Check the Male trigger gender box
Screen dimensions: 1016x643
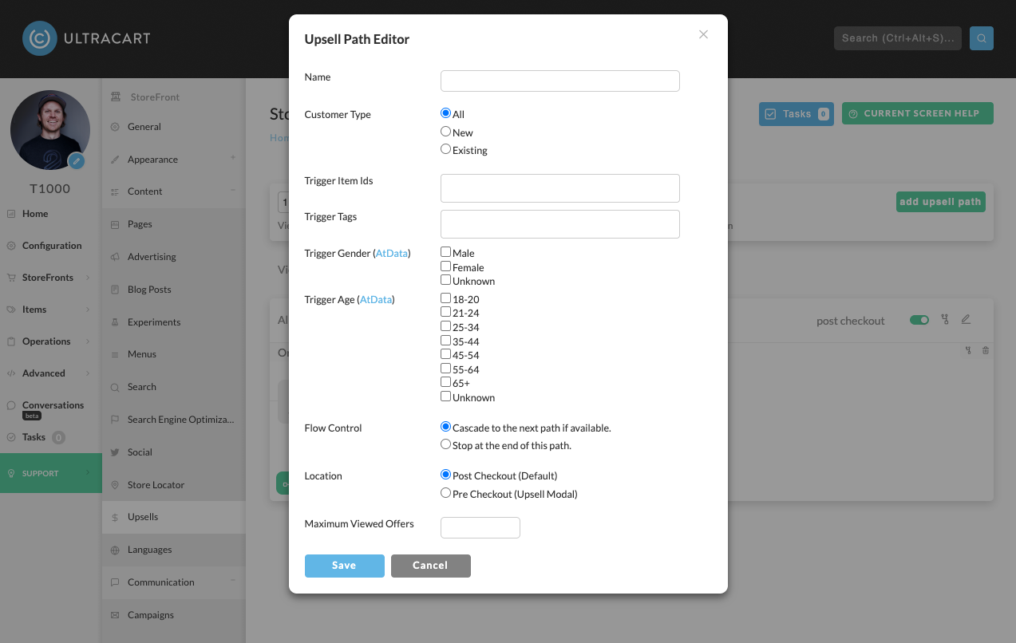tap(446, 252)
